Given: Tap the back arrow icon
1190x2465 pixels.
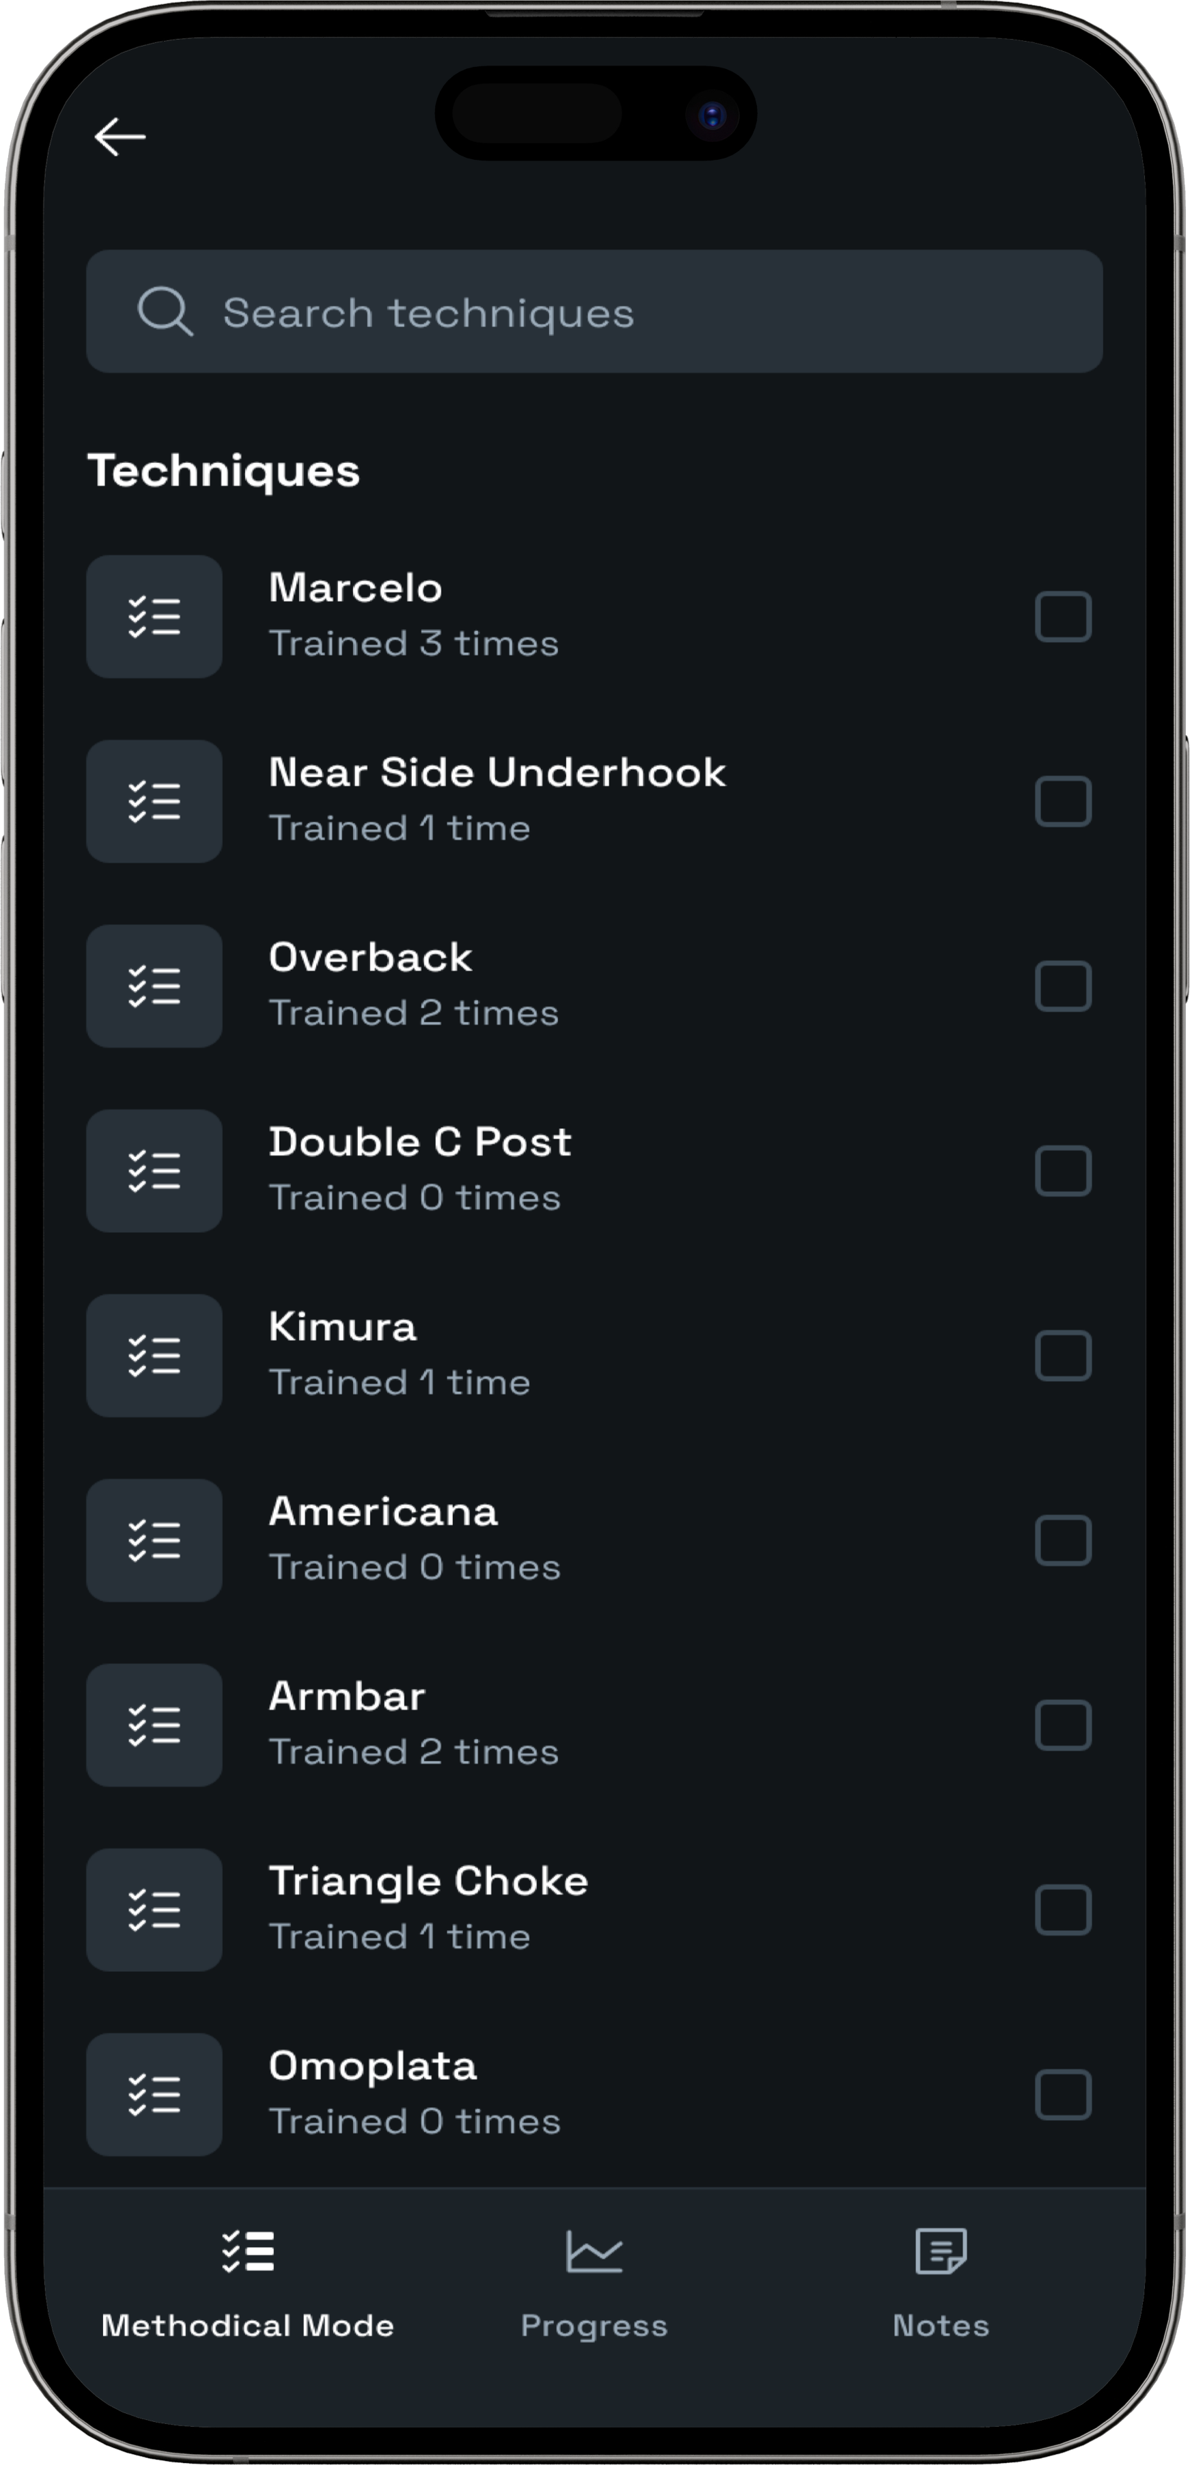Looking at the screenshot, I should point(121,137).
